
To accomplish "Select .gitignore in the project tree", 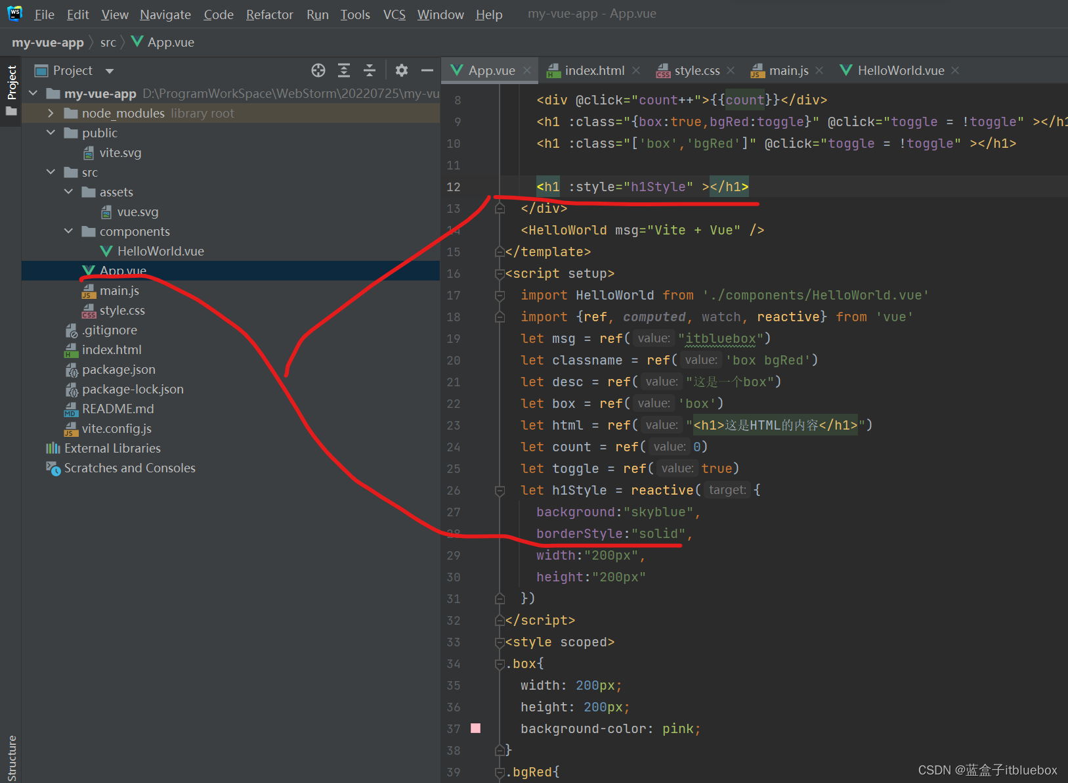I will click(101, 330).
